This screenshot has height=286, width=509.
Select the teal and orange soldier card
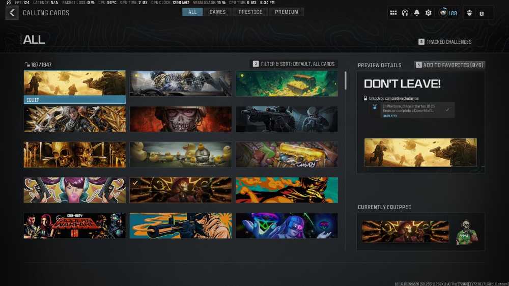287,190
